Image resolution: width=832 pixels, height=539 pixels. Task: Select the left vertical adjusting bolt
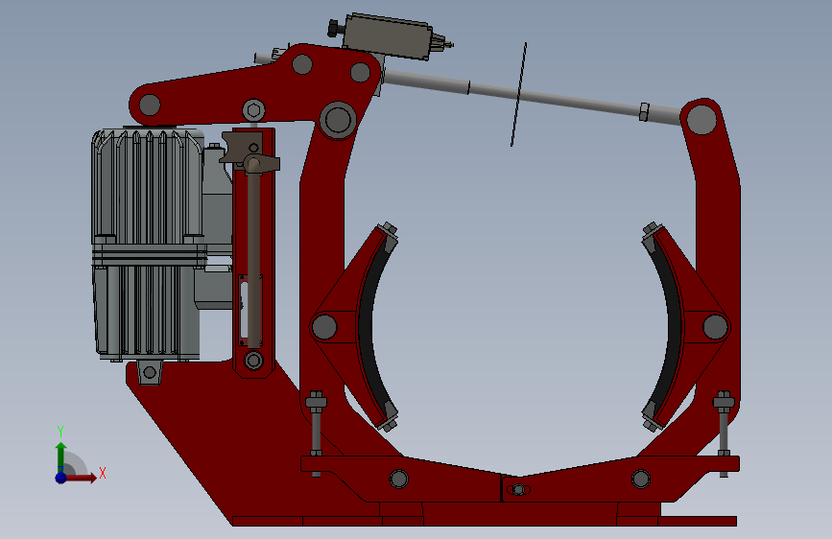(316, 434)
